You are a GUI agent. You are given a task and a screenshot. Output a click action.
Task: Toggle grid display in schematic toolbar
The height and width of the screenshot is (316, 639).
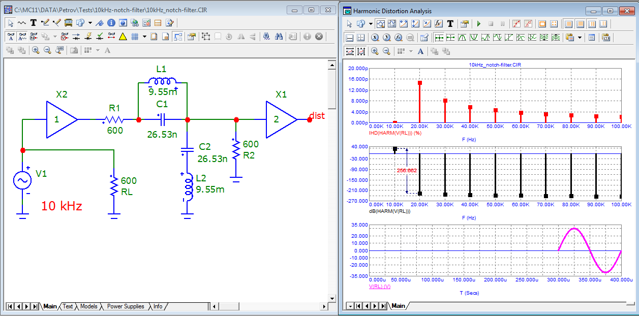coord(135,37)
